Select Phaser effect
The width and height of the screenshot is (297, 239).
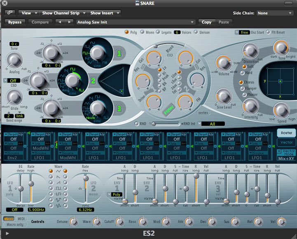pos(244,94)
